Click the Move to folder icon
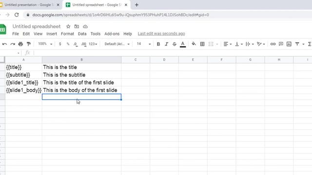 [77, 26]
